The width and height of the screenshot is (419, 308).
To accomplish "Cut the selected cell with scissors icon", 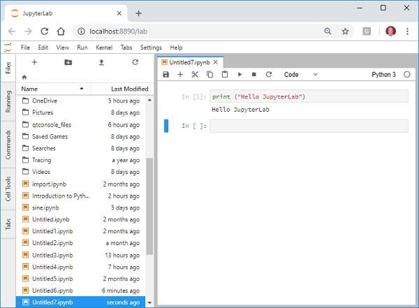I will [195, 75].
